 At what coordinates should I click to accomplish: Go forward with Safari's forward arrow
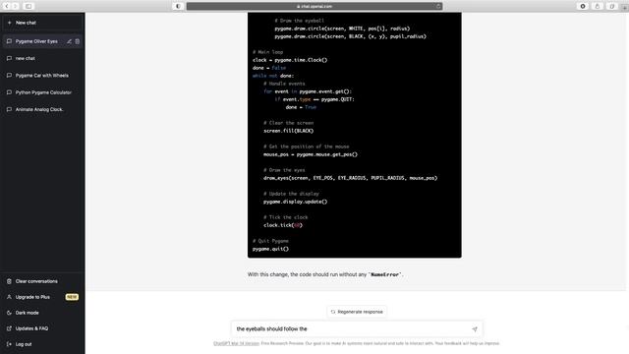click(x=16, y=6)
